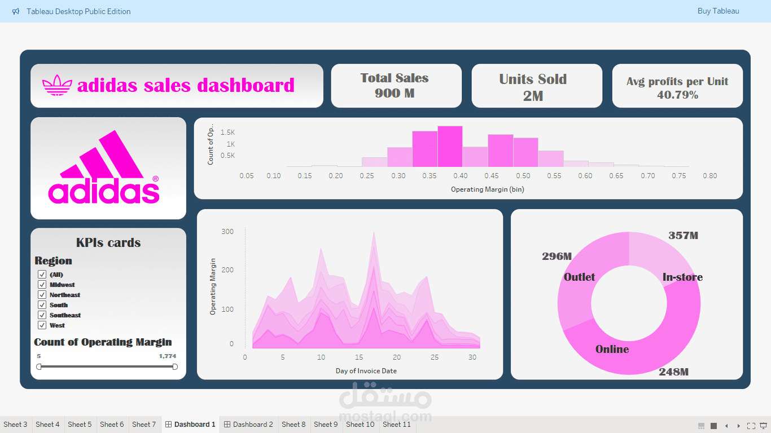
Task: Click the Online donut segment label
Action: pyautogui.click(x=612, y=350)
